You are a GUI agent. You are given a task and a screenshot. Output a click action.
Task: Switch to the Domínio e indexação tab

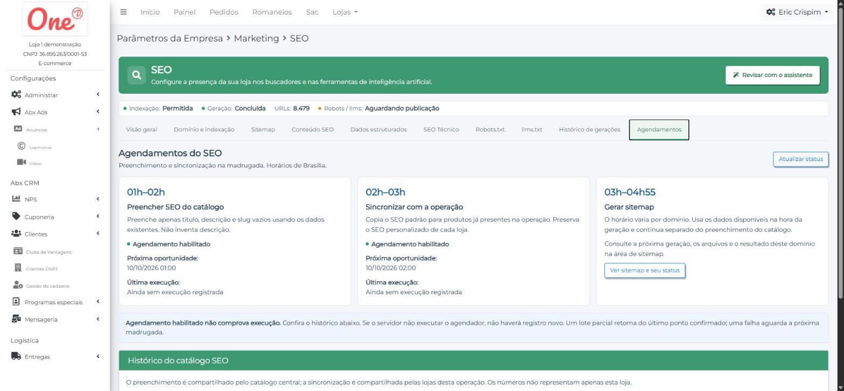(204, 129)
